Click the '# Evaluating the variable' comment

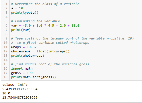coord(35,21)
